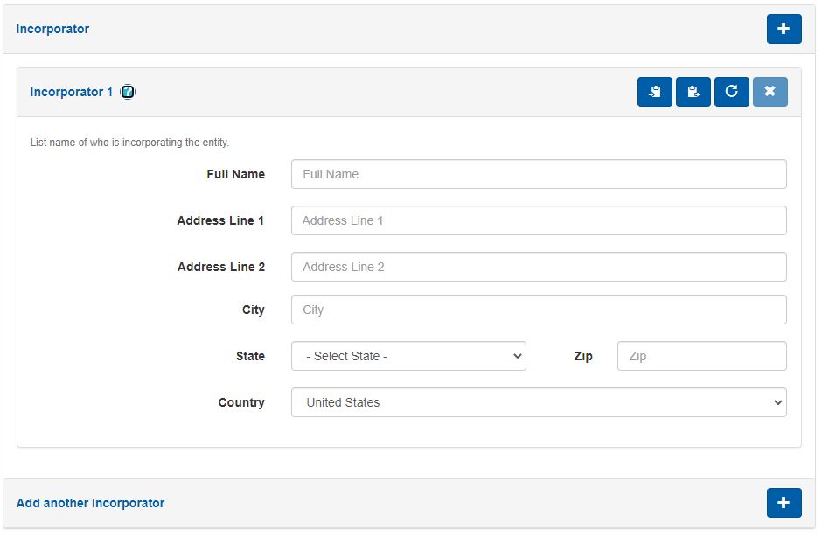
Task: Click the copy-from icon in Incorporator 1 toolbar
Action: pyautogui.click(x=654, y=92)
